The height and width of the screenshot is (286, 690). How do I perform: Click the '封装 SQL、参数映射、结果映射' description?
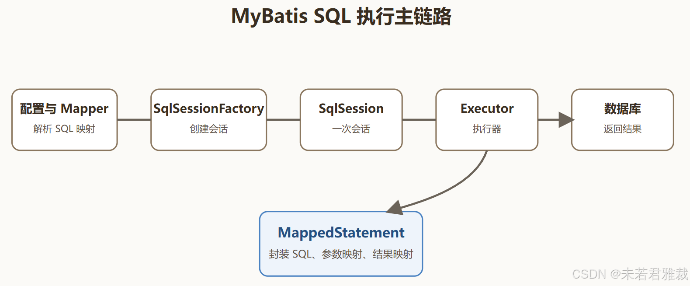(x=341, y=254)
